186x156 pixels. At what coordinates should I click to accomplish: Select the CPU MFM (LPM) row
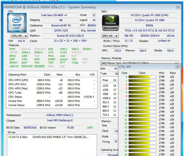[52, 80]
